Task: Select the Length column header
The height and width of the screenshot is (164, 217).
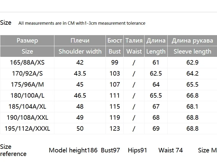Action: click(x=156, y=51)
